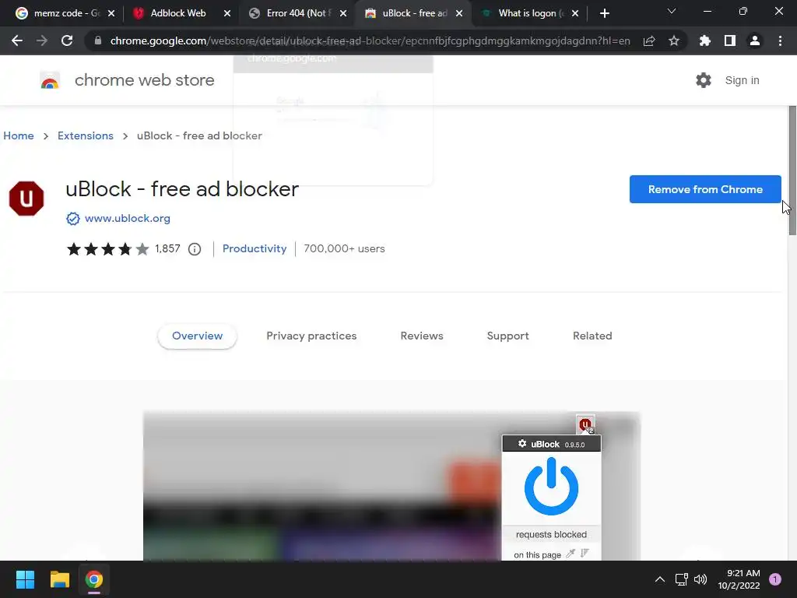Open File Explorer from the taskbar
The height and width of the screenshot is (598, 797).
(x=59, y=579)
